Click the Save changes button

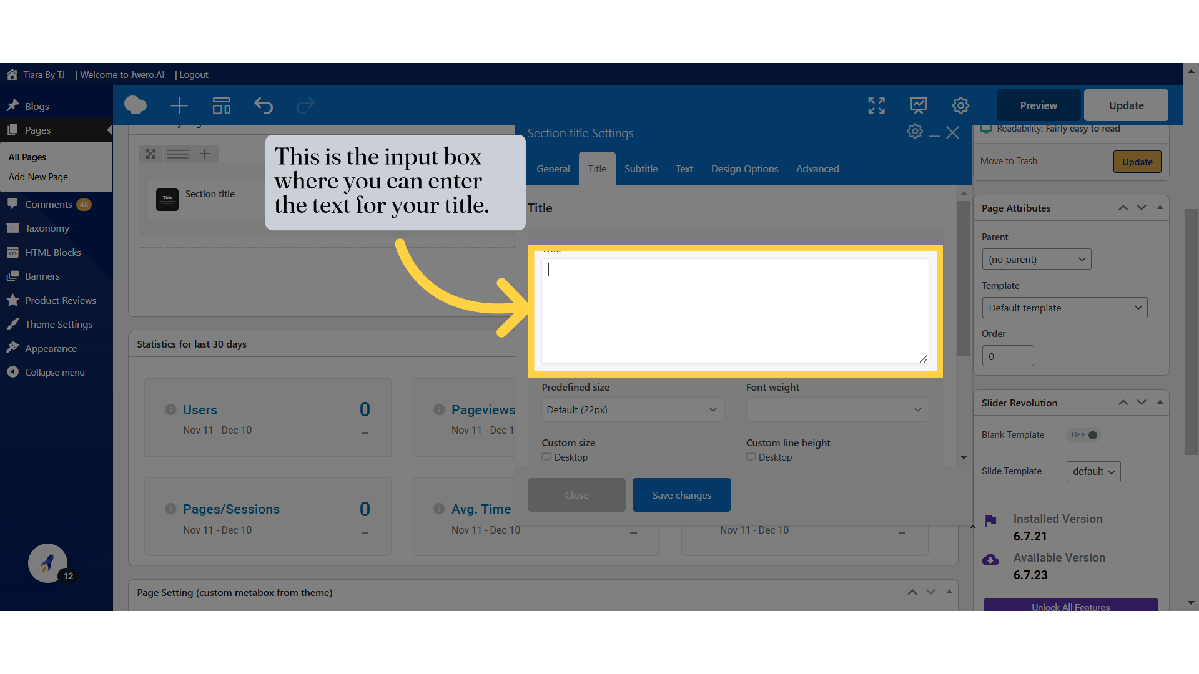click(681, 495)
